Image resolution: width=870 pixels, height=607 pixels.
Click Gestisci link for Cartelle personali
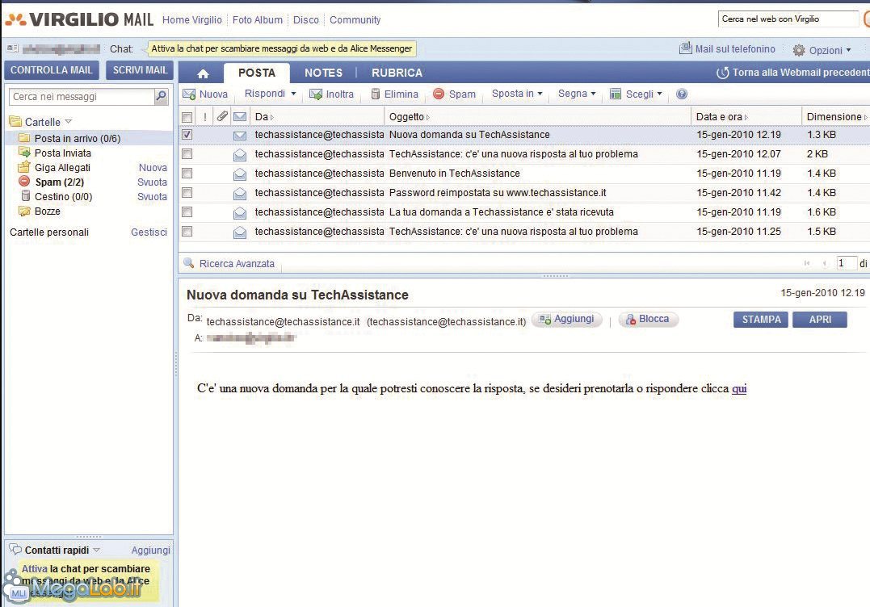click(x=149, y=232)
